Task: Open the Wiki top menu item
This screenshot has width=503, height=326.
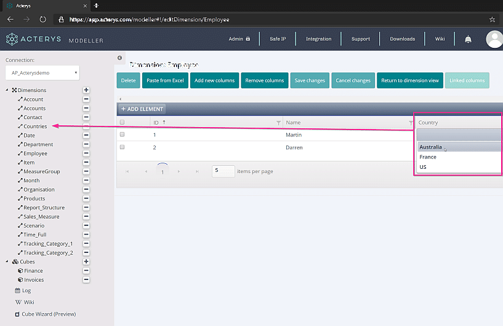Action: [440, 39]
